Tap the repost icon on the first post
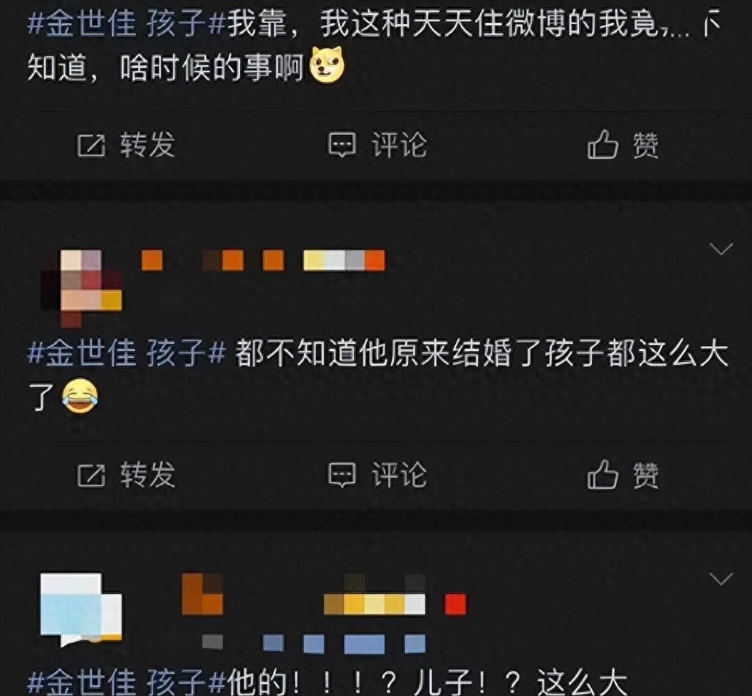 pos(91,145)
